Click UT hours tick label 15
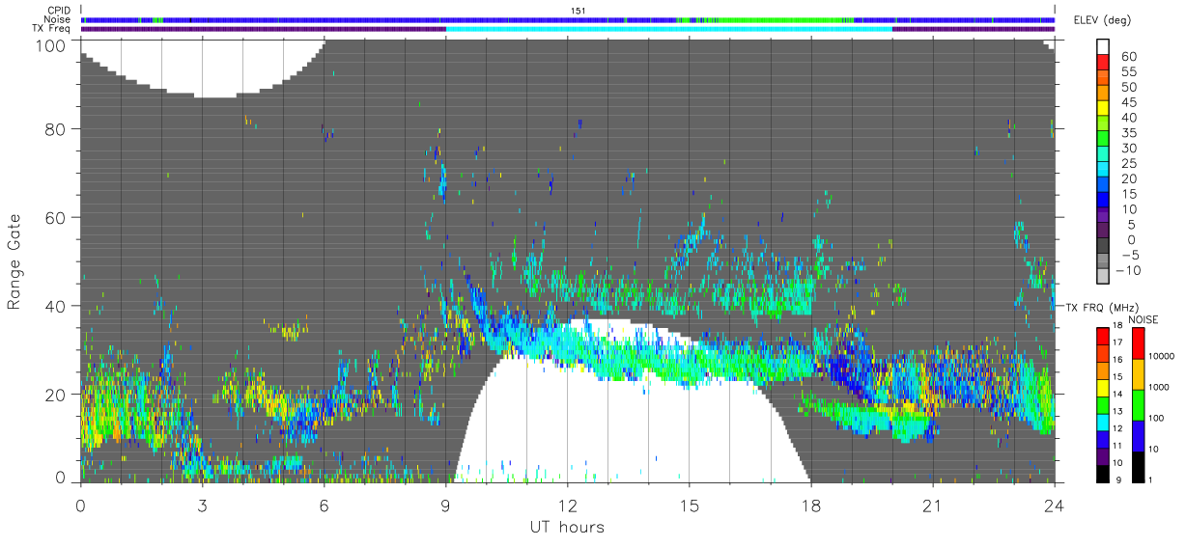 pos(689,505)
